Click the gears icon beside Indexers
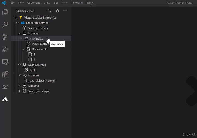 tap(25, 75)
